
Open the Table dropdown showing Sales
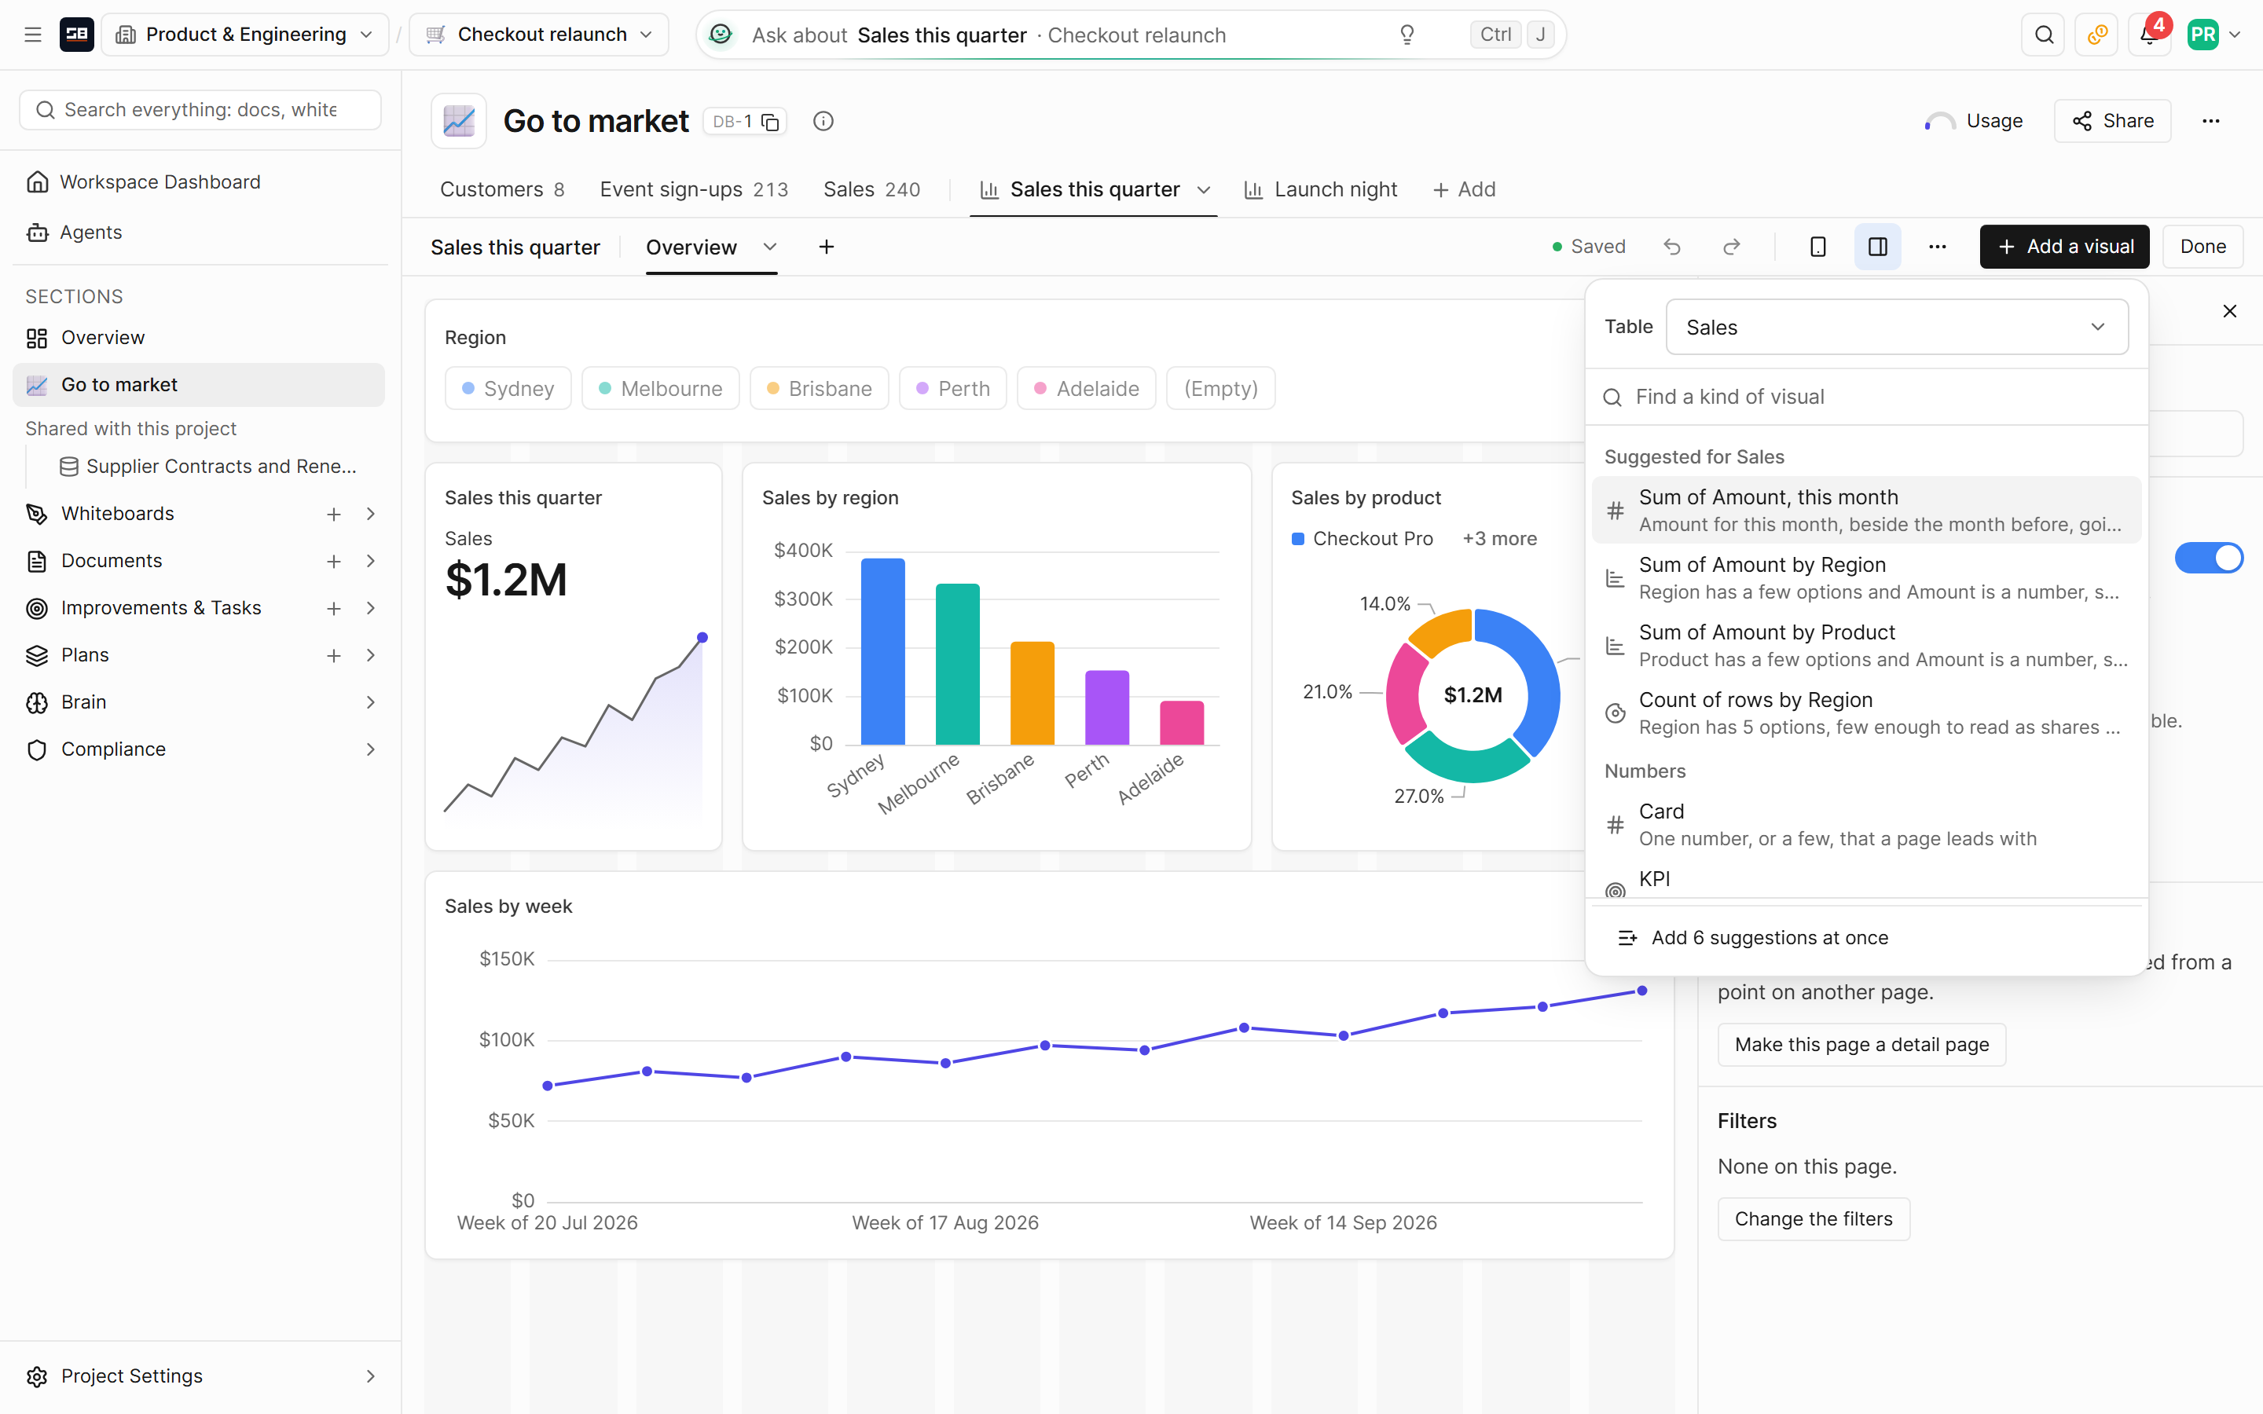1898,328
